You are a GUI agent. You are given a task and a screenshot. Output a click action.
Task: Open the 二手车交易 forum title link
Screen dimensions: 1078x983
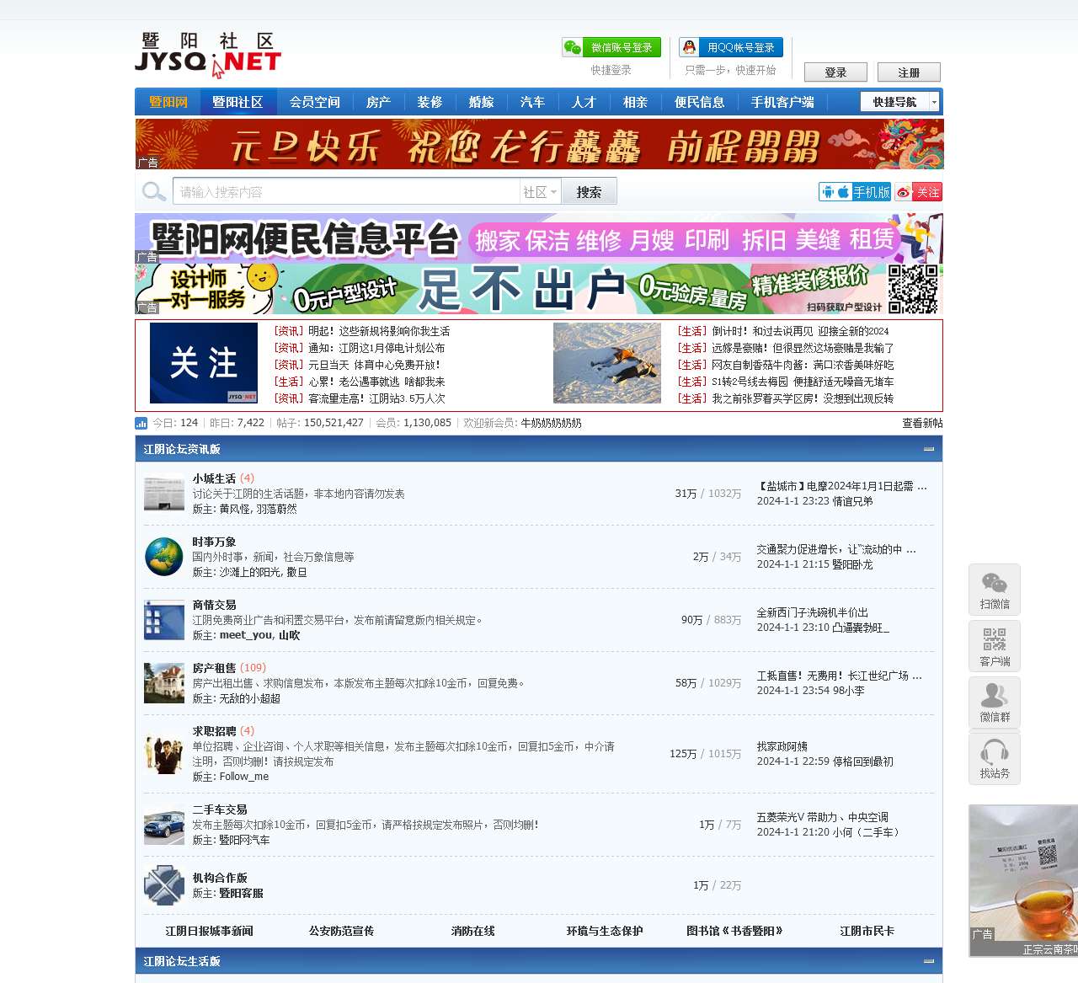coord(220,809)
